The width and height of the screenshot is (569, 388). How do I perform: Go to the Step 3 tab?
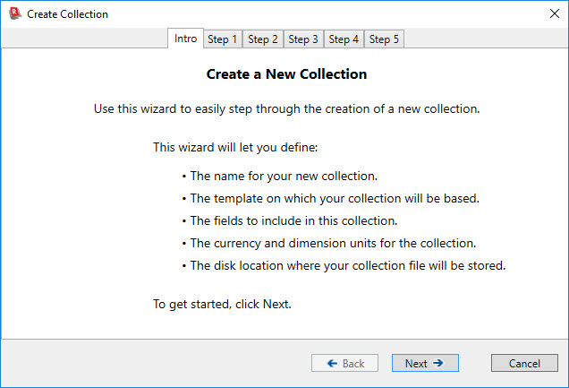(303, 39)
